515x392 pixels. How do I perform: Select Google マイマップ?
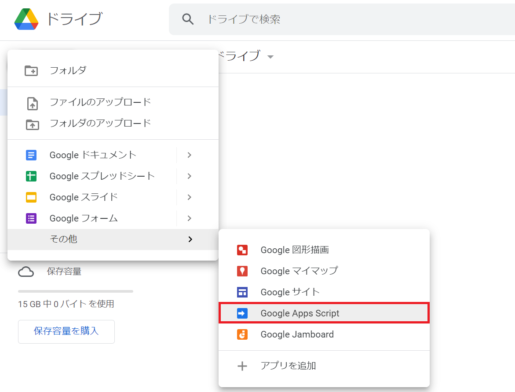[324, 271]
